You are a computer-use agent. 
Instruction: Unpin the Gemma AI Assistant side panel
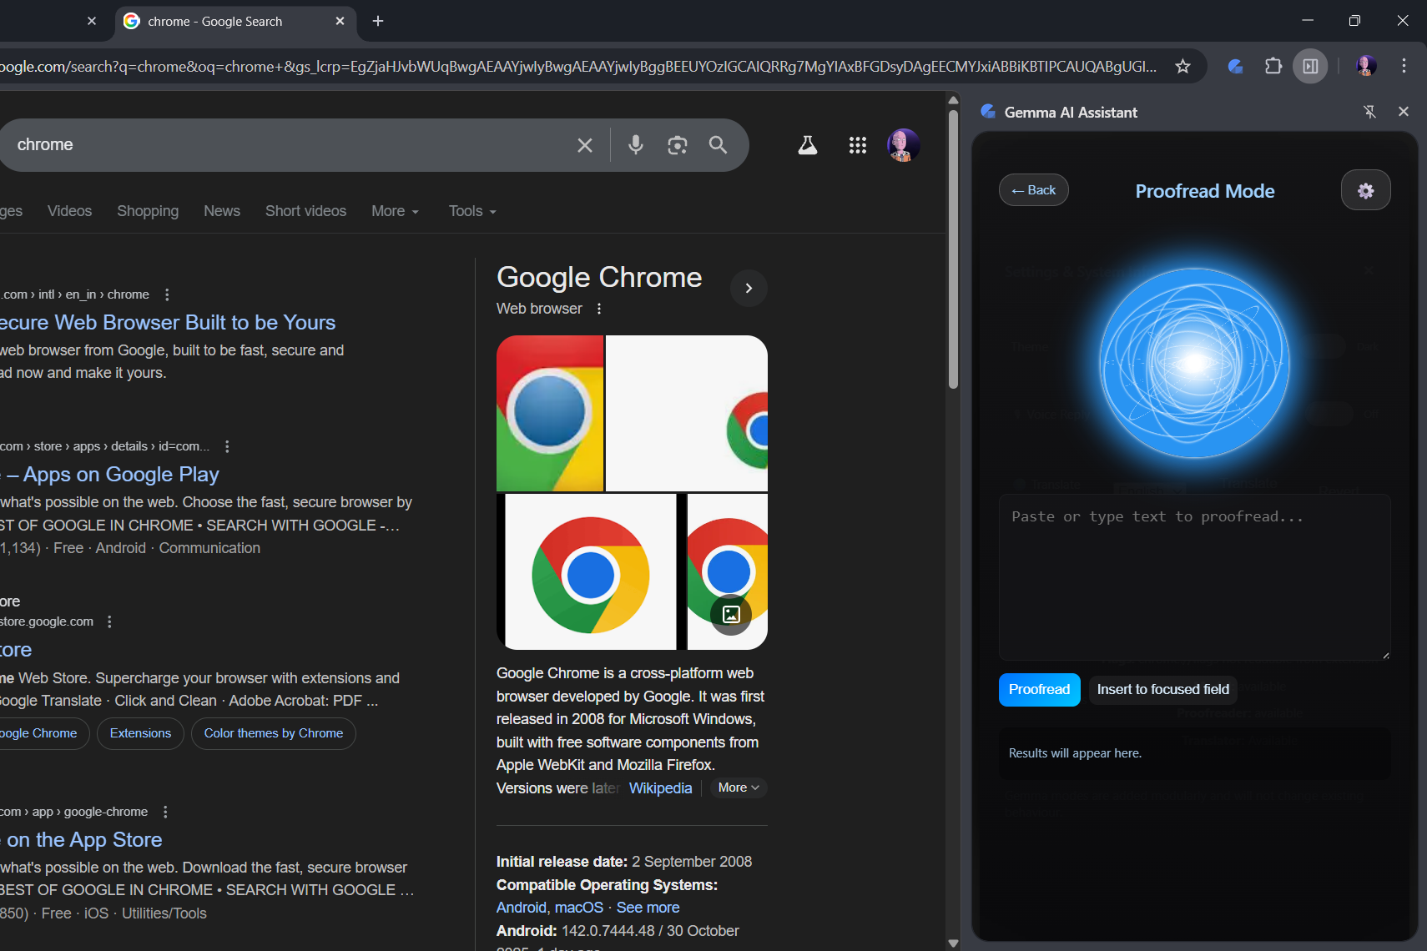(1369, 112)
